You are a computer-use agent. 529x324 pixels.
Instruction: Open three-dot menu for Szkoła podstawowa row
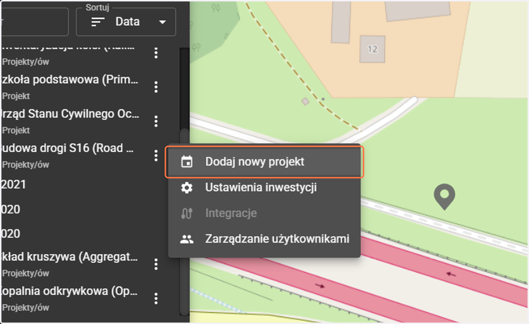coord(156,87)
